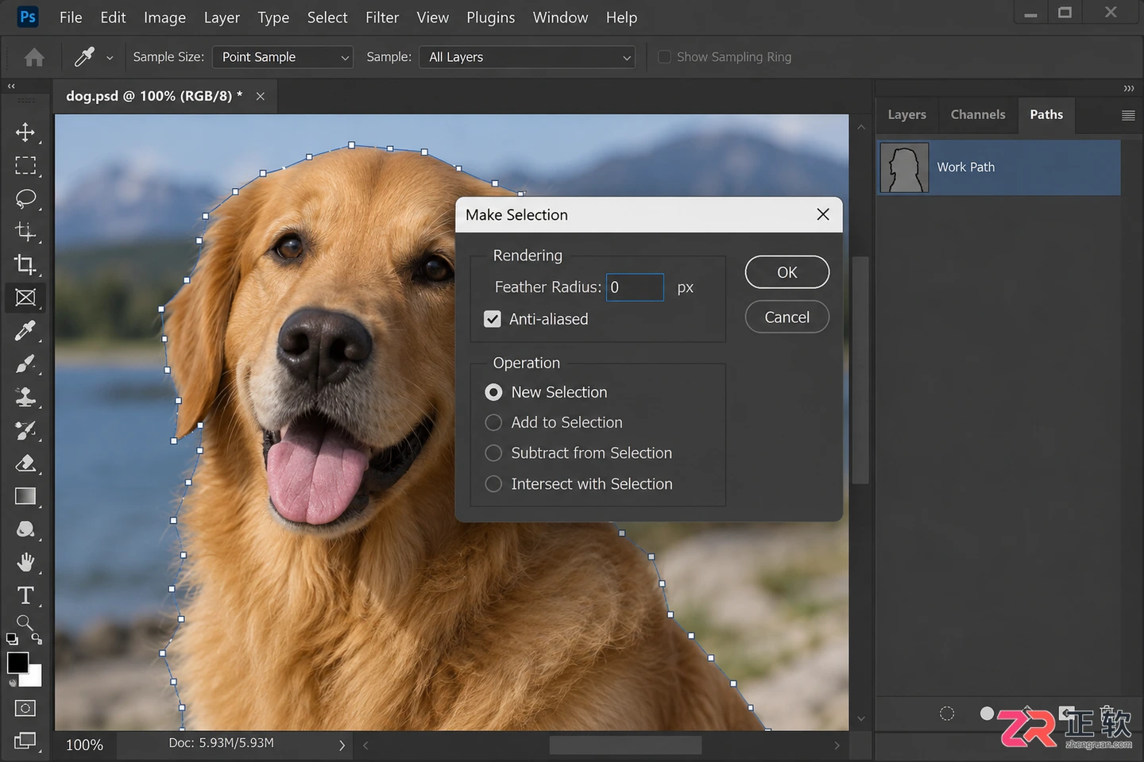This screenshot has width=1144, height=762.
Task: Select the Hand tool
Action: click(25, 562)
